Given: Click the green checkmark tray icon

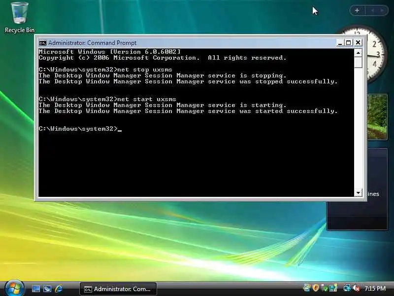Looking at the screenshot, I should click(x=325, y=288).
